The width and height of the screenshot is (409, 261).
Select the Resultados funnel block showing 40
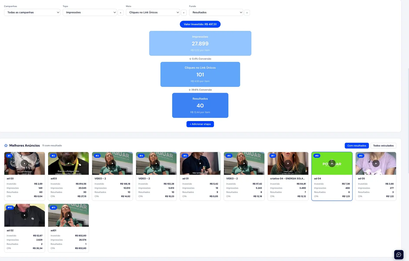(x=200, y=105)
